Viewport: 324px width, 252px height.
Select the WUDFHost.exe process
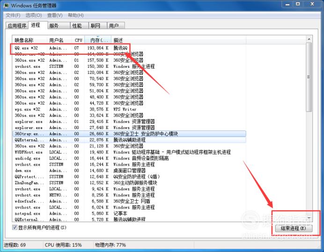pyautogui.click(x=129, y=152)
